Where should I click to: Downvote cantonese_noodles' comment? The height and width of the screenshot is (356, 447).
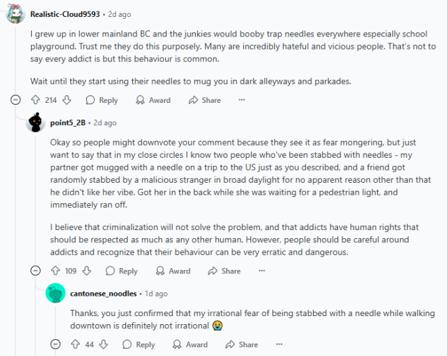[103, 344]
